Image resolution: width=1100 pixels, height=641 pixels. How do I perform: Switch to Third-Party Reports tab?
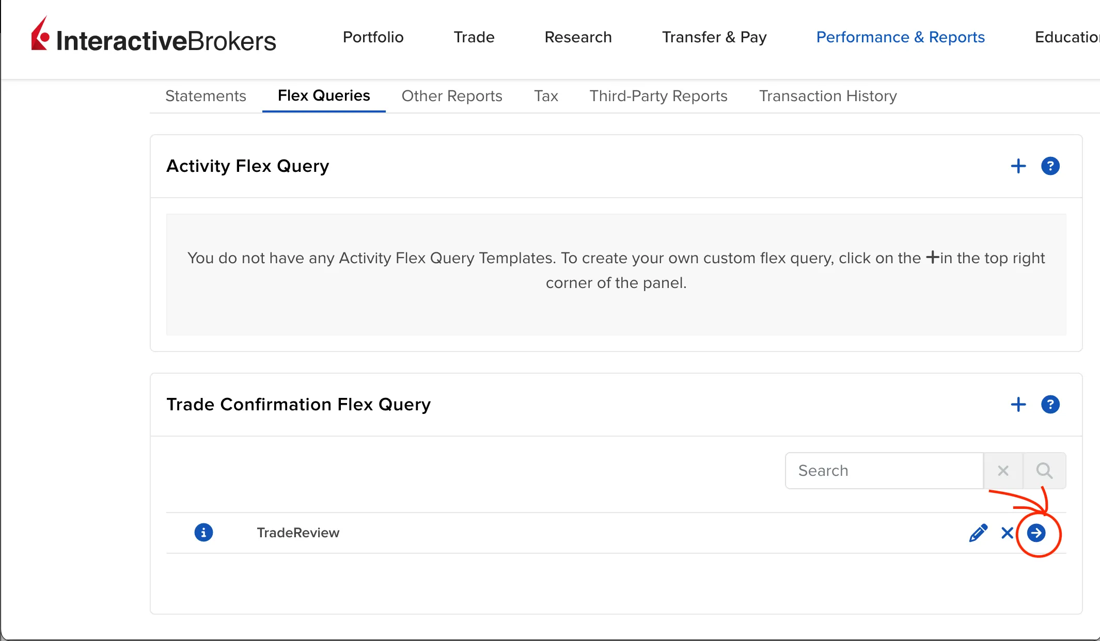click(x=658, y=96)
